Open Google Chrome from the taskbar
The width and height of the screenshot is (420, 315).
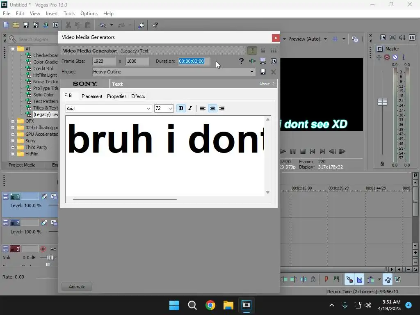210,305
